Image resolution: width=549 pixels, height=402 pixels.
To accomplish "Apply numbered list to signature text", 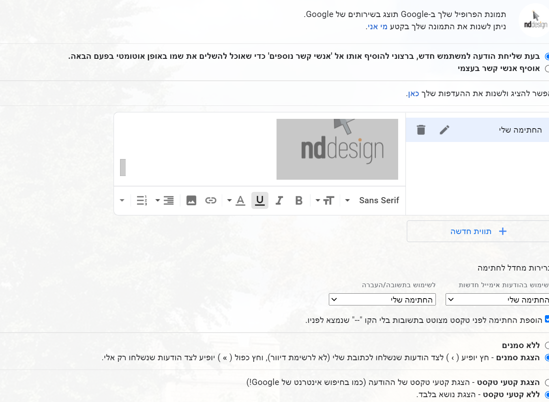I will [x=142, y=200].
